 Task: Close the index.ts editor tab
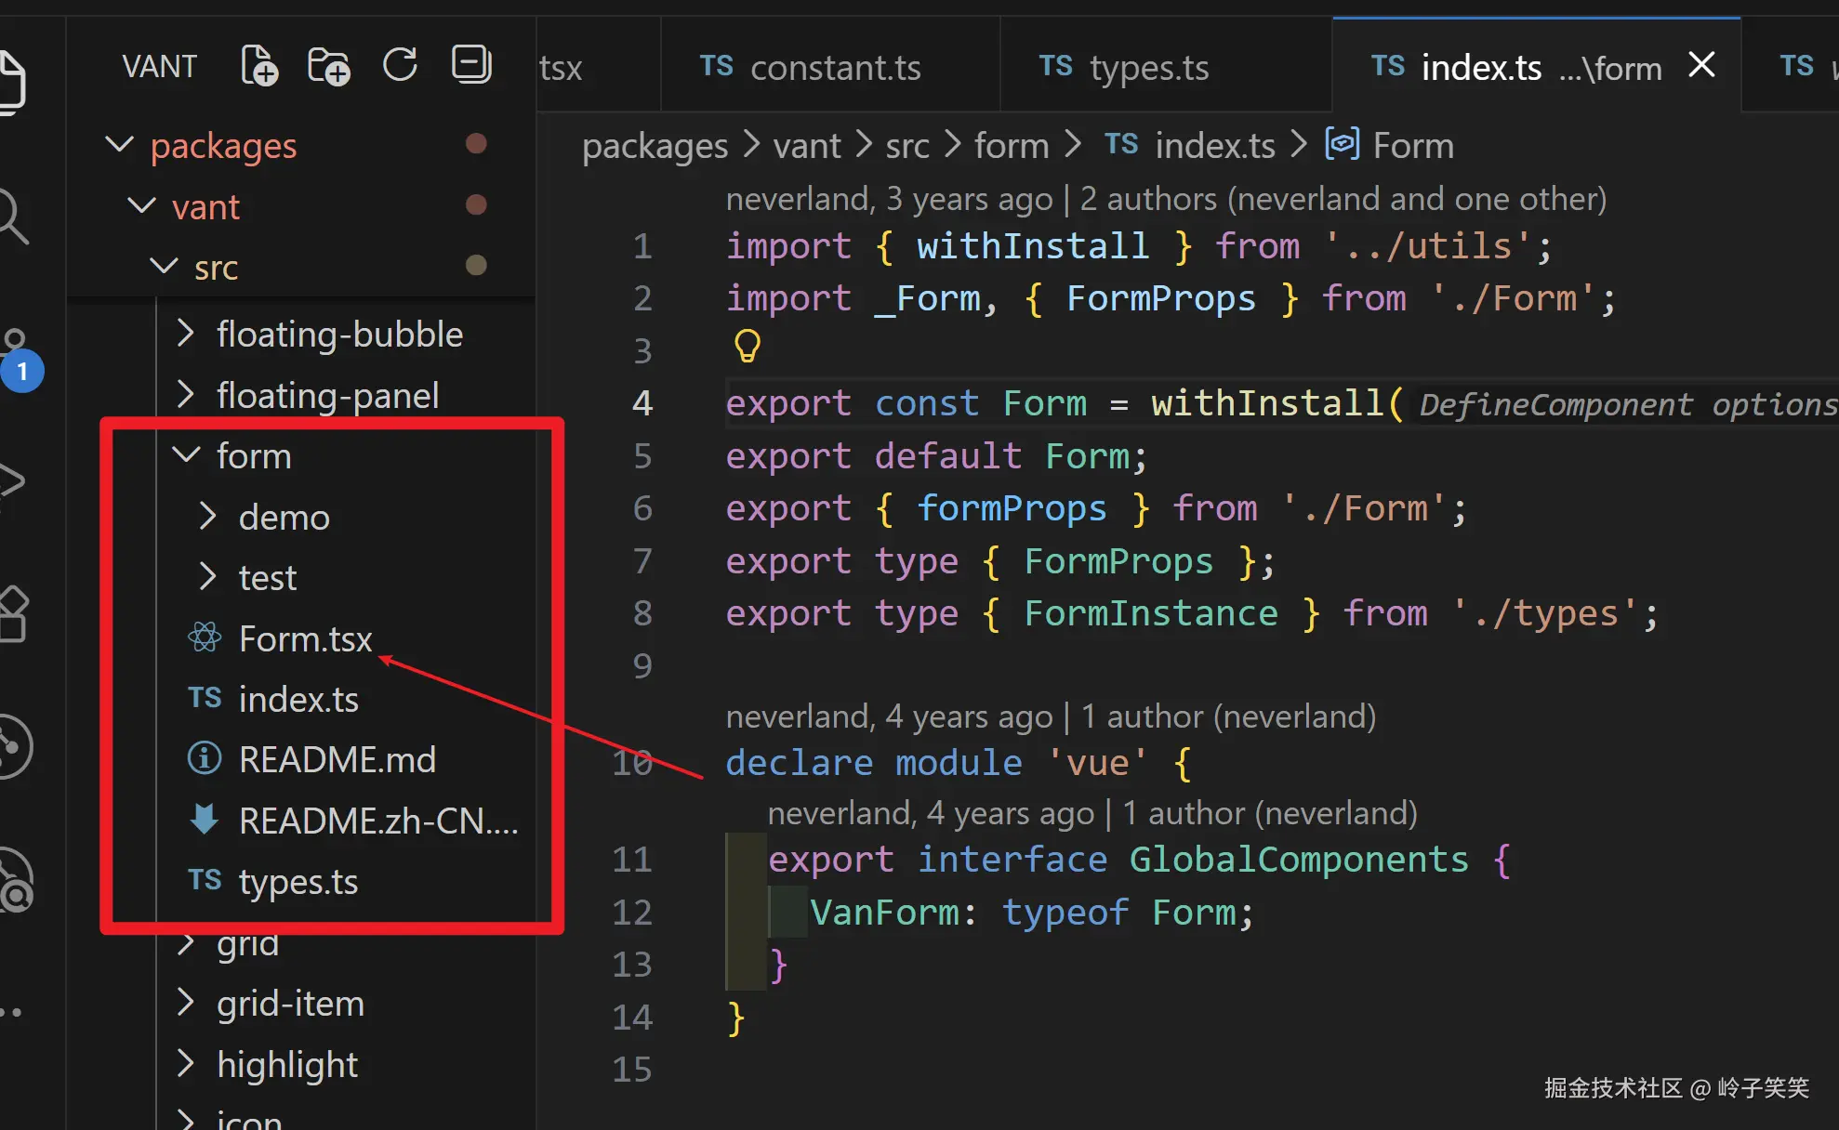pyautogui.click(x=1701, y=66)
